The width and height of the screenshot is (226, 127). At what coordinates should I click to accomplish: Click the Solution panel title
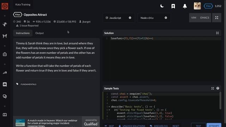pyautogui.click(x=109, y=33)
